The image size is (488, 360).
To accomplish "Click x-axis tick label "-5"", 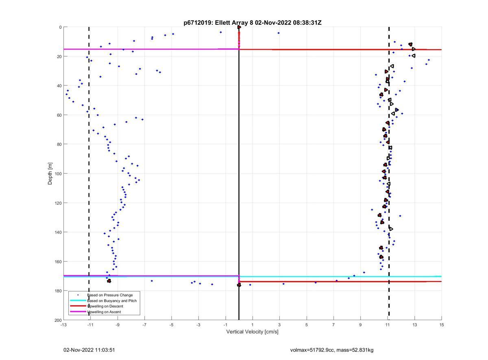I will click(172, 325).
